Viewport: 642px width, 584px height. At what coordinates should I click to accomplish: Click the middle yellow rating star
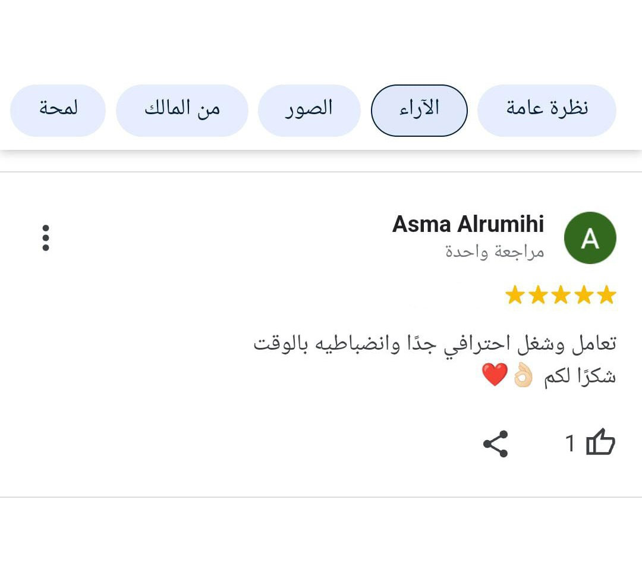click(561, 296)
